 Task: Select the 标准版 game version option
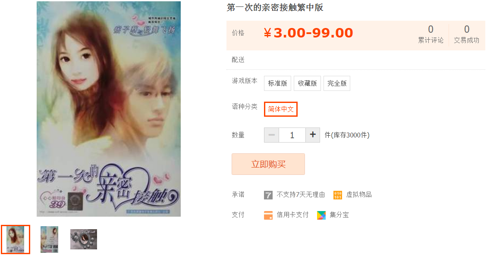(x=277, y=83)
